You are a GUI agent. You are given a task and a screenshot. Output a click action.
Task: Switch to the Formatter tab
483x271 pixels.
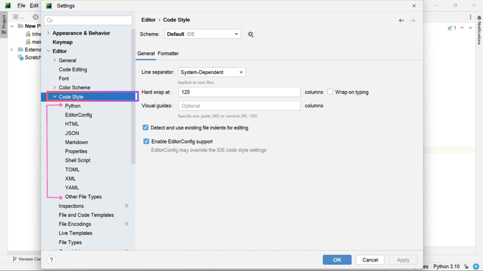(168, 54)
